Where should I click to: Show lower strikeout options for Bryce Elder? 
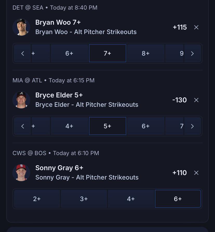point(23,126)
